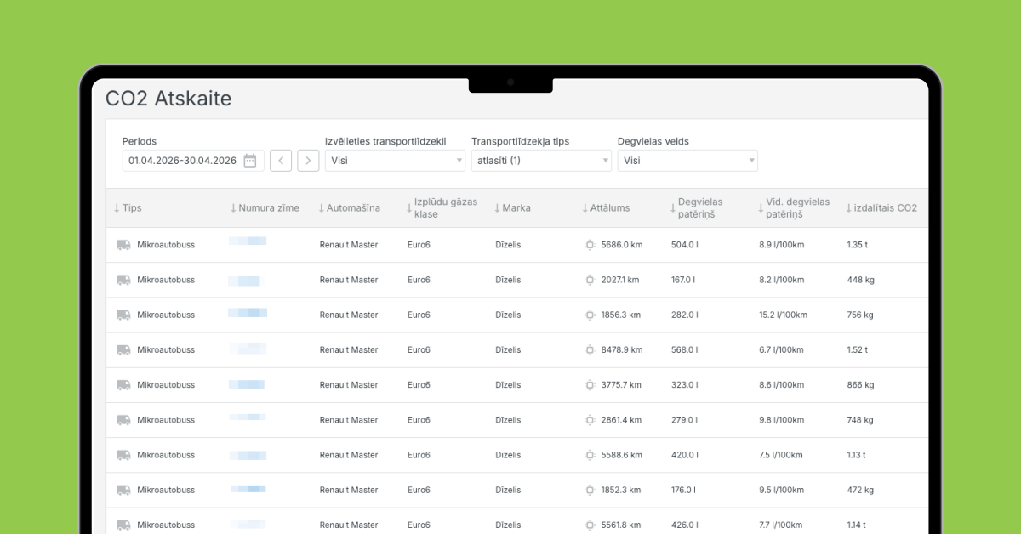Select the 748 kg CO2 value
Image resolution: width=1021 pixels, height=534 pixels.
click(860, 420)
